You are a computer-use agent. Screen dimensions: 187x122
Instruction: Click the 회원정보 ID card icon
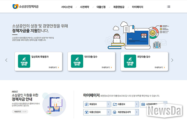click(x=86, y=104)
